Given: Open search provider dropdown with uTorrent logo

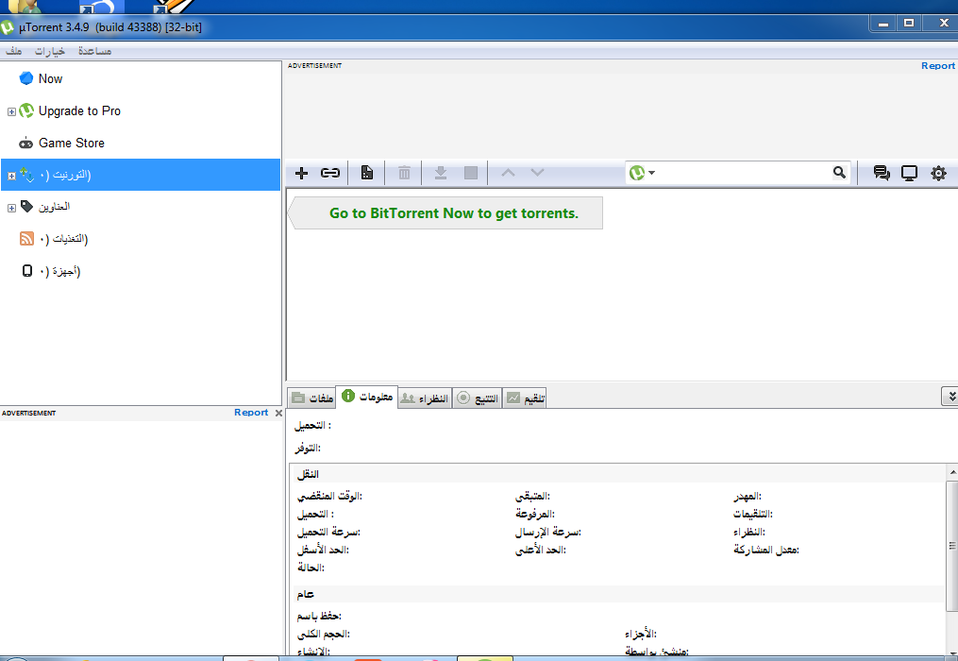Looking at the screenshot, I should 642,173.
